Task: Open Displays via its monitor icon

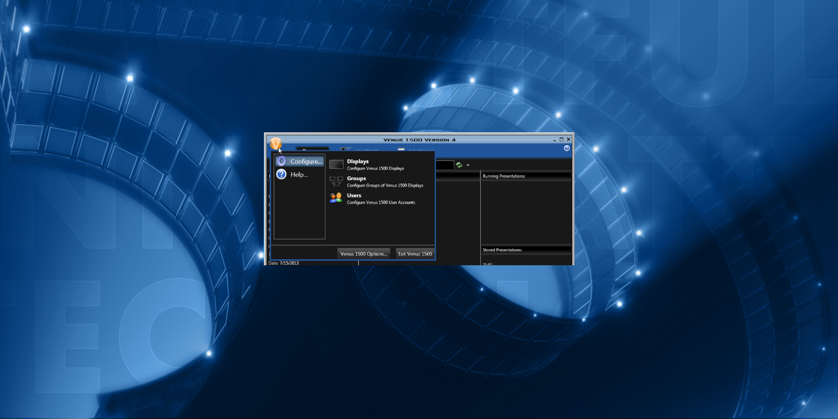Action: [336, 164]
